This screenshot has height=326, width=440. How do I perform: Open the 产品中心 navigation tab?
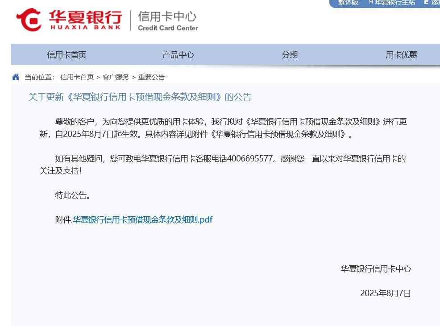pyautogui.click(x=178, y=55)
